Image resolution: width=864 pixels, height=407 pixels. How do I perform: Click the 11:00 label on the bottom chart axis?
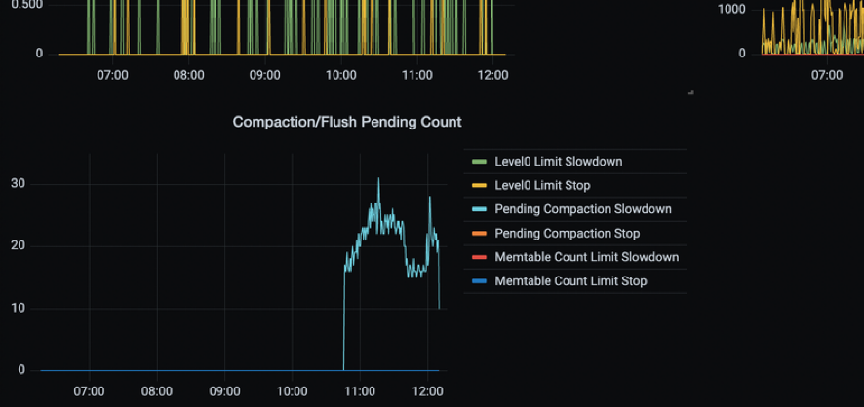pos(360,392)
